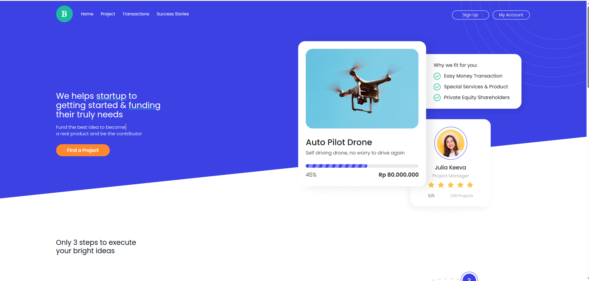The image size is (589, 281).
Task: Click the checkmark beside Private Equity Shareholders
Action: (437, 98)
